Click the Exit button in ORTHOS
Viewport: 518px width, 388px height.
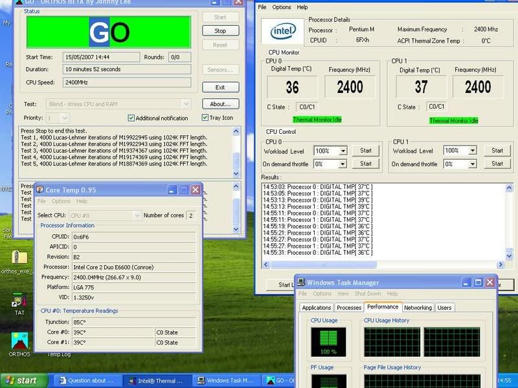coord(220,87)
